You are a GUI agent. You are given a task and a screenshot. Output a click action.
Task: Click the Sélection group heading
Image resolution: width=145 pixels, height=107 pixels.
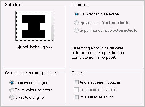[13, 5]
